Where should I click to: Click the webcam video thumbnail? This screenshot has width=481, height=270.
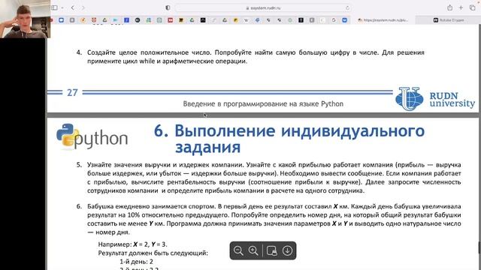[25, 19]
